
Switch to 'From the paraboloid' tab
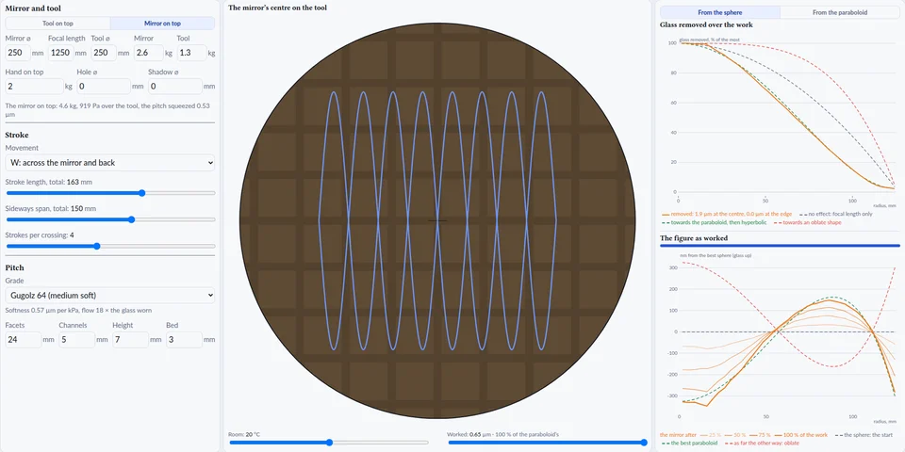coord(839,12)
